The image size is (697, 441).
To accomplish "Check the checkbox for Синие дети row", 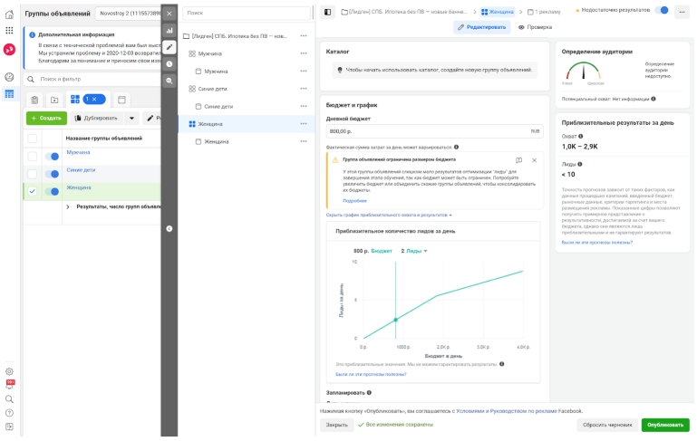I will click(x=32, y=174).
